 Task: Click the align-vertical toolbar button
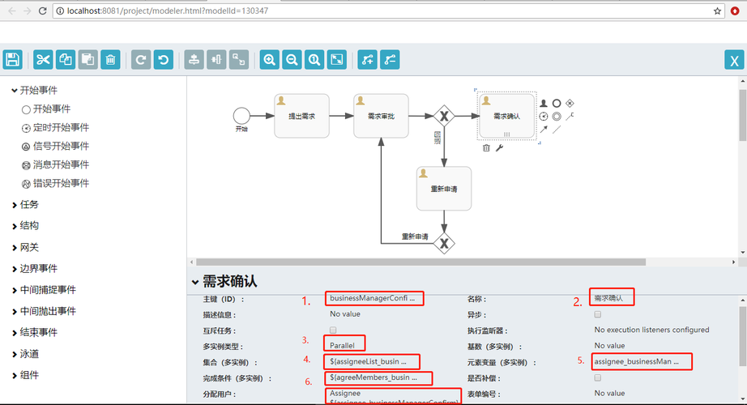[x=194, y=60]
